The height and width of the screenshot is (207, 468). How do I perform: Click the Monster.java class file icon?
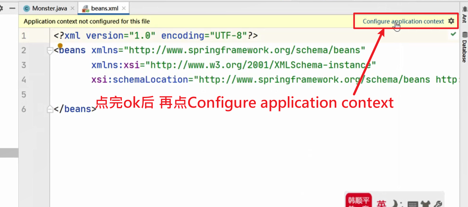[x=27, y=9]
